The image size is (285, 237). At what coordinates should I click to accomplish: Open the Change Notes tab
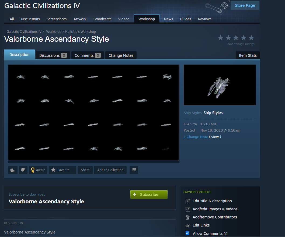coord(121,55)
